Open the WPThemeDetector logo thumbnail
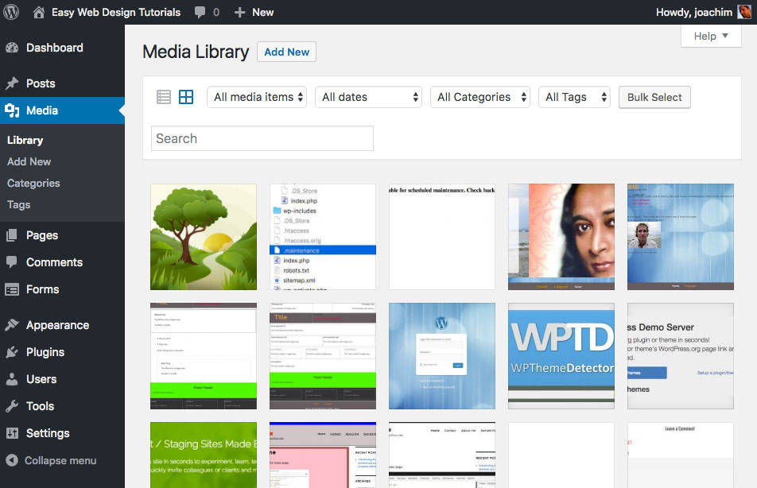The width and height of the screenshot is (757, 488). (561, 355)
